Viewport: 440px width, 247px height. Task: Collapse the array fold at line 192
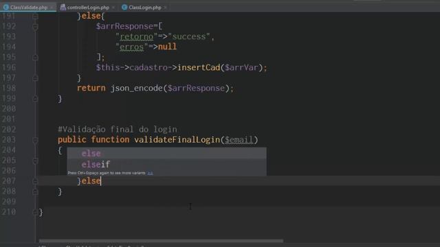click(x=35, y=27)
